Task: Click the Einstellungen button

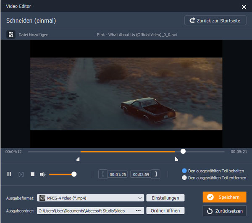Action: (x=165, y=198)
